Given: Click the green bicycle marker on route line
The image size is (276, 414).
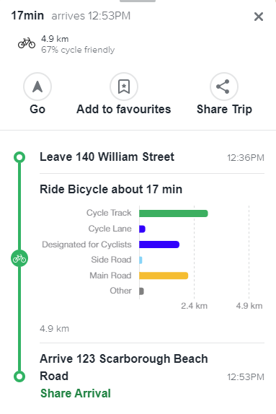Looking at the screenshot, I should click(19, 258).
